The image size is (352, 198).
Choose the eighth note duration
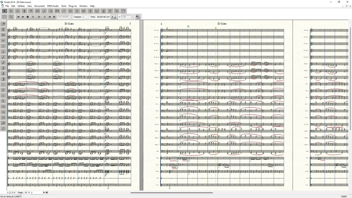click(x=3, y=57)
